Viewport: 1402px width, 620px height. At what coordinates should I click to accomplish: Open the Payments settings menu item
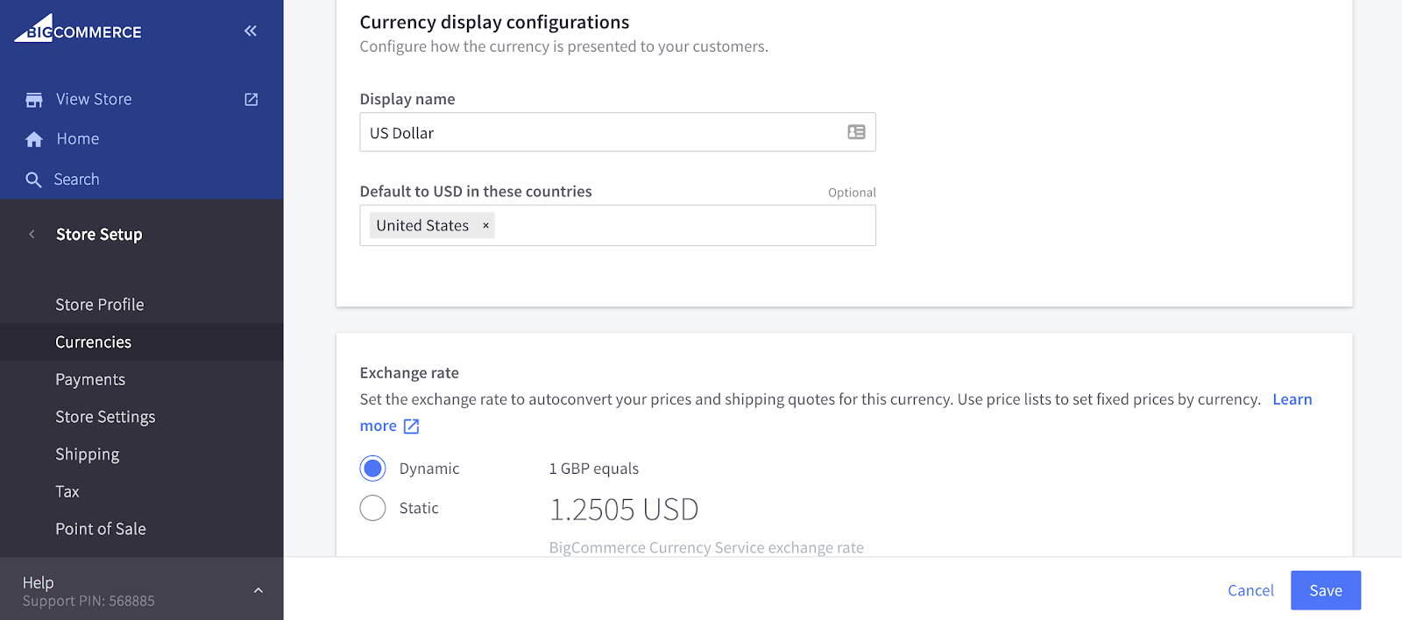click(90, 379)
